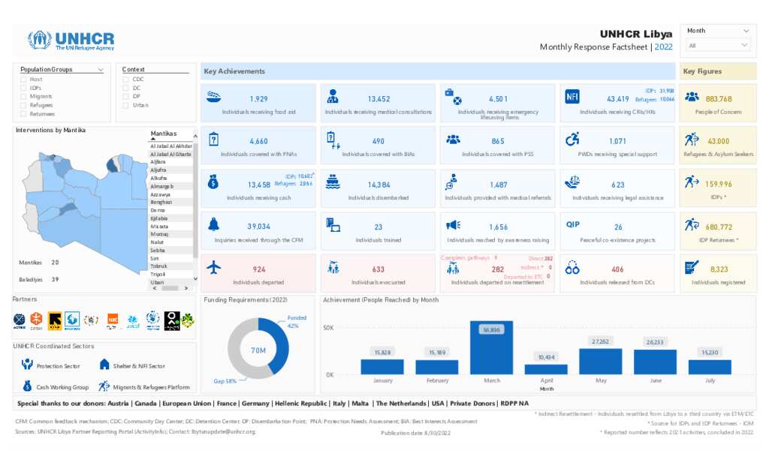Expand the Population Groups dropdown

point(101,70)
